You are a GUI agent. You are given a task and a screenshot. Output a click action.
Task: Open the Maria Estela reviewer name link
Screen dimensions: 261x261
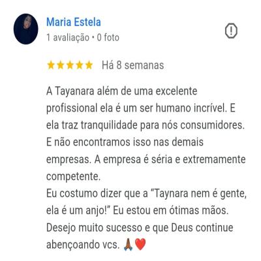click(x=74, y=22)
